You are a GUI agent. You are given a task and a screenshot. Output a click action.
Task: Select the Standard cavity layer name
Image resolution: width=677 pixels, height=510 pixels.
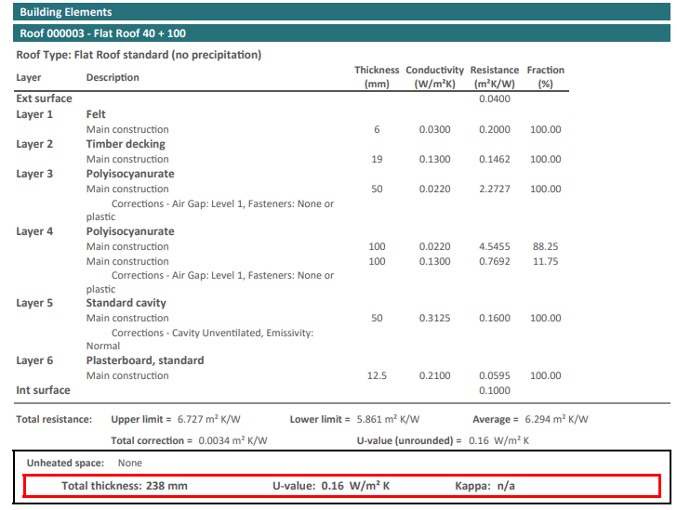[126, 303]
